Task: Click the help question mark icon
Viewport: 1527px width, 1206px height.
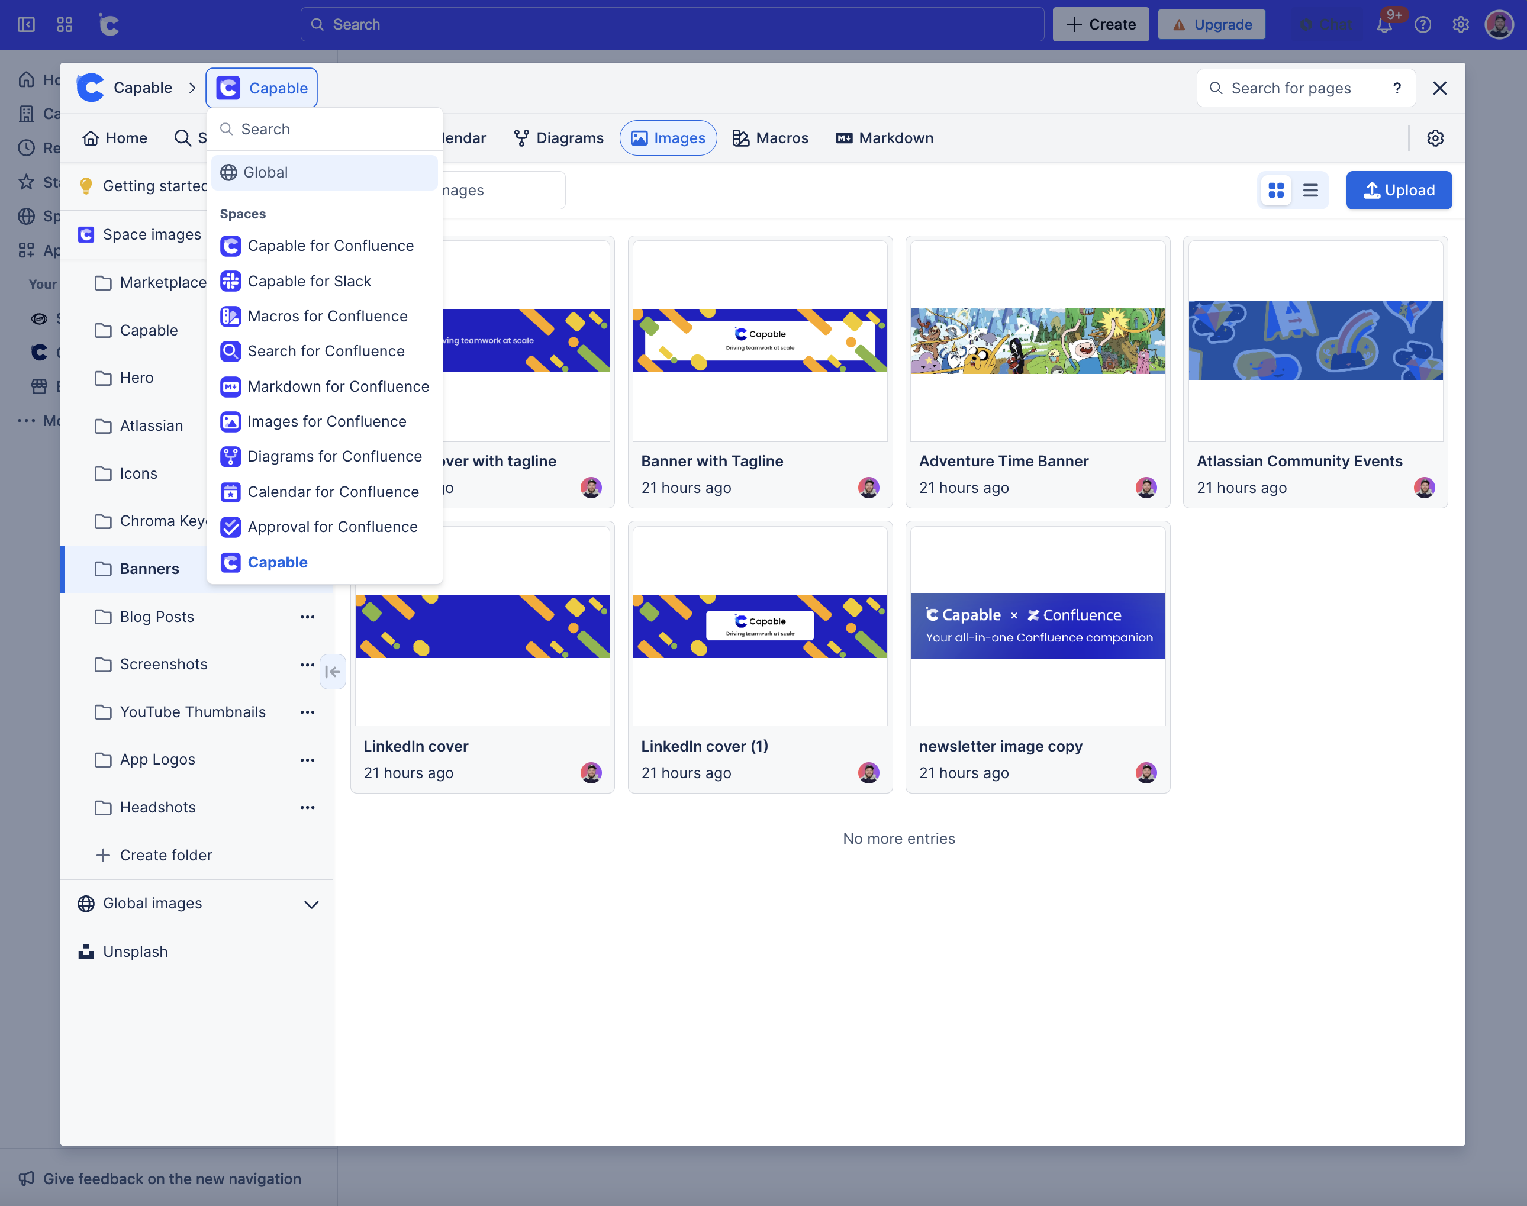Action: point(1423,24)
